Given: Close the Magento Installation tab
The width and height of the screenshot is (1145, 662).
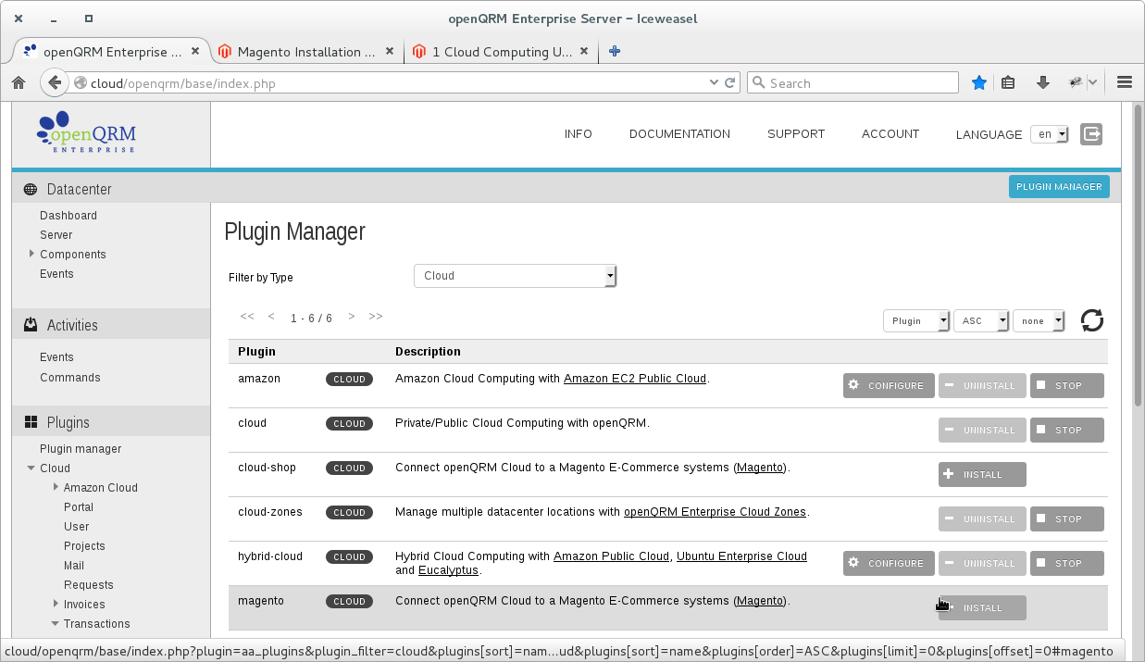Looking at the screenshot, I should pyautogui.click(x=390, y=52).
